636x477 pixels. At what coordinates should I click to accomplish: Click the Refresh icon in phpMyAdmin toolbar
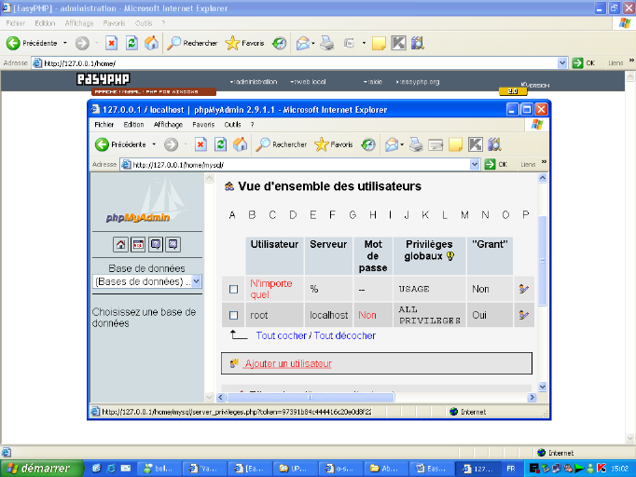tap(220, 144)
